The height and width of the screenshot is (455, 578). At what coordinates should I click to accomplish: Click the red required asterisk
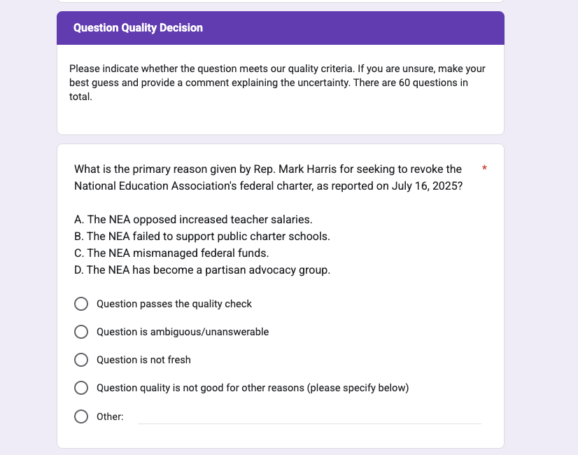(484, 169)
